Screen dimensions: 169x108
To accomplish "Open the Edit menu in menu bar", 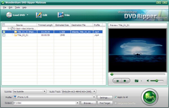I will coord(11,7).
